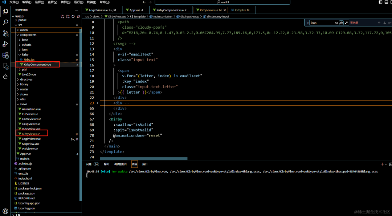Collapse all folders in explorer
The height and width of the screenshot is (216, 392).
(78, 16)
